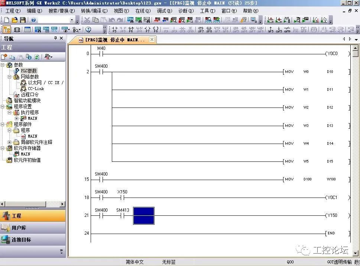Open the toolbar combo box dropdown
Image resolution: width=360 pixels, height=266 pixels.
(72, 20)
